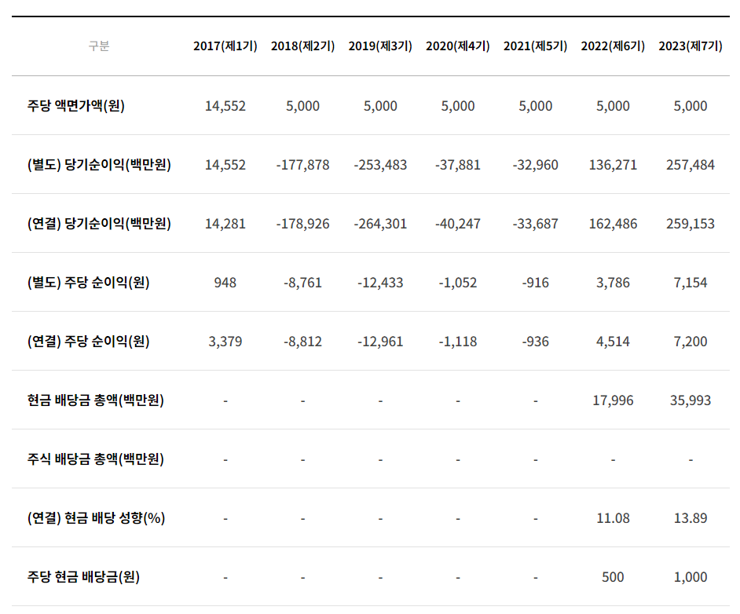Select the 2018(제2기) column header
740x614 pixels.
302,46
